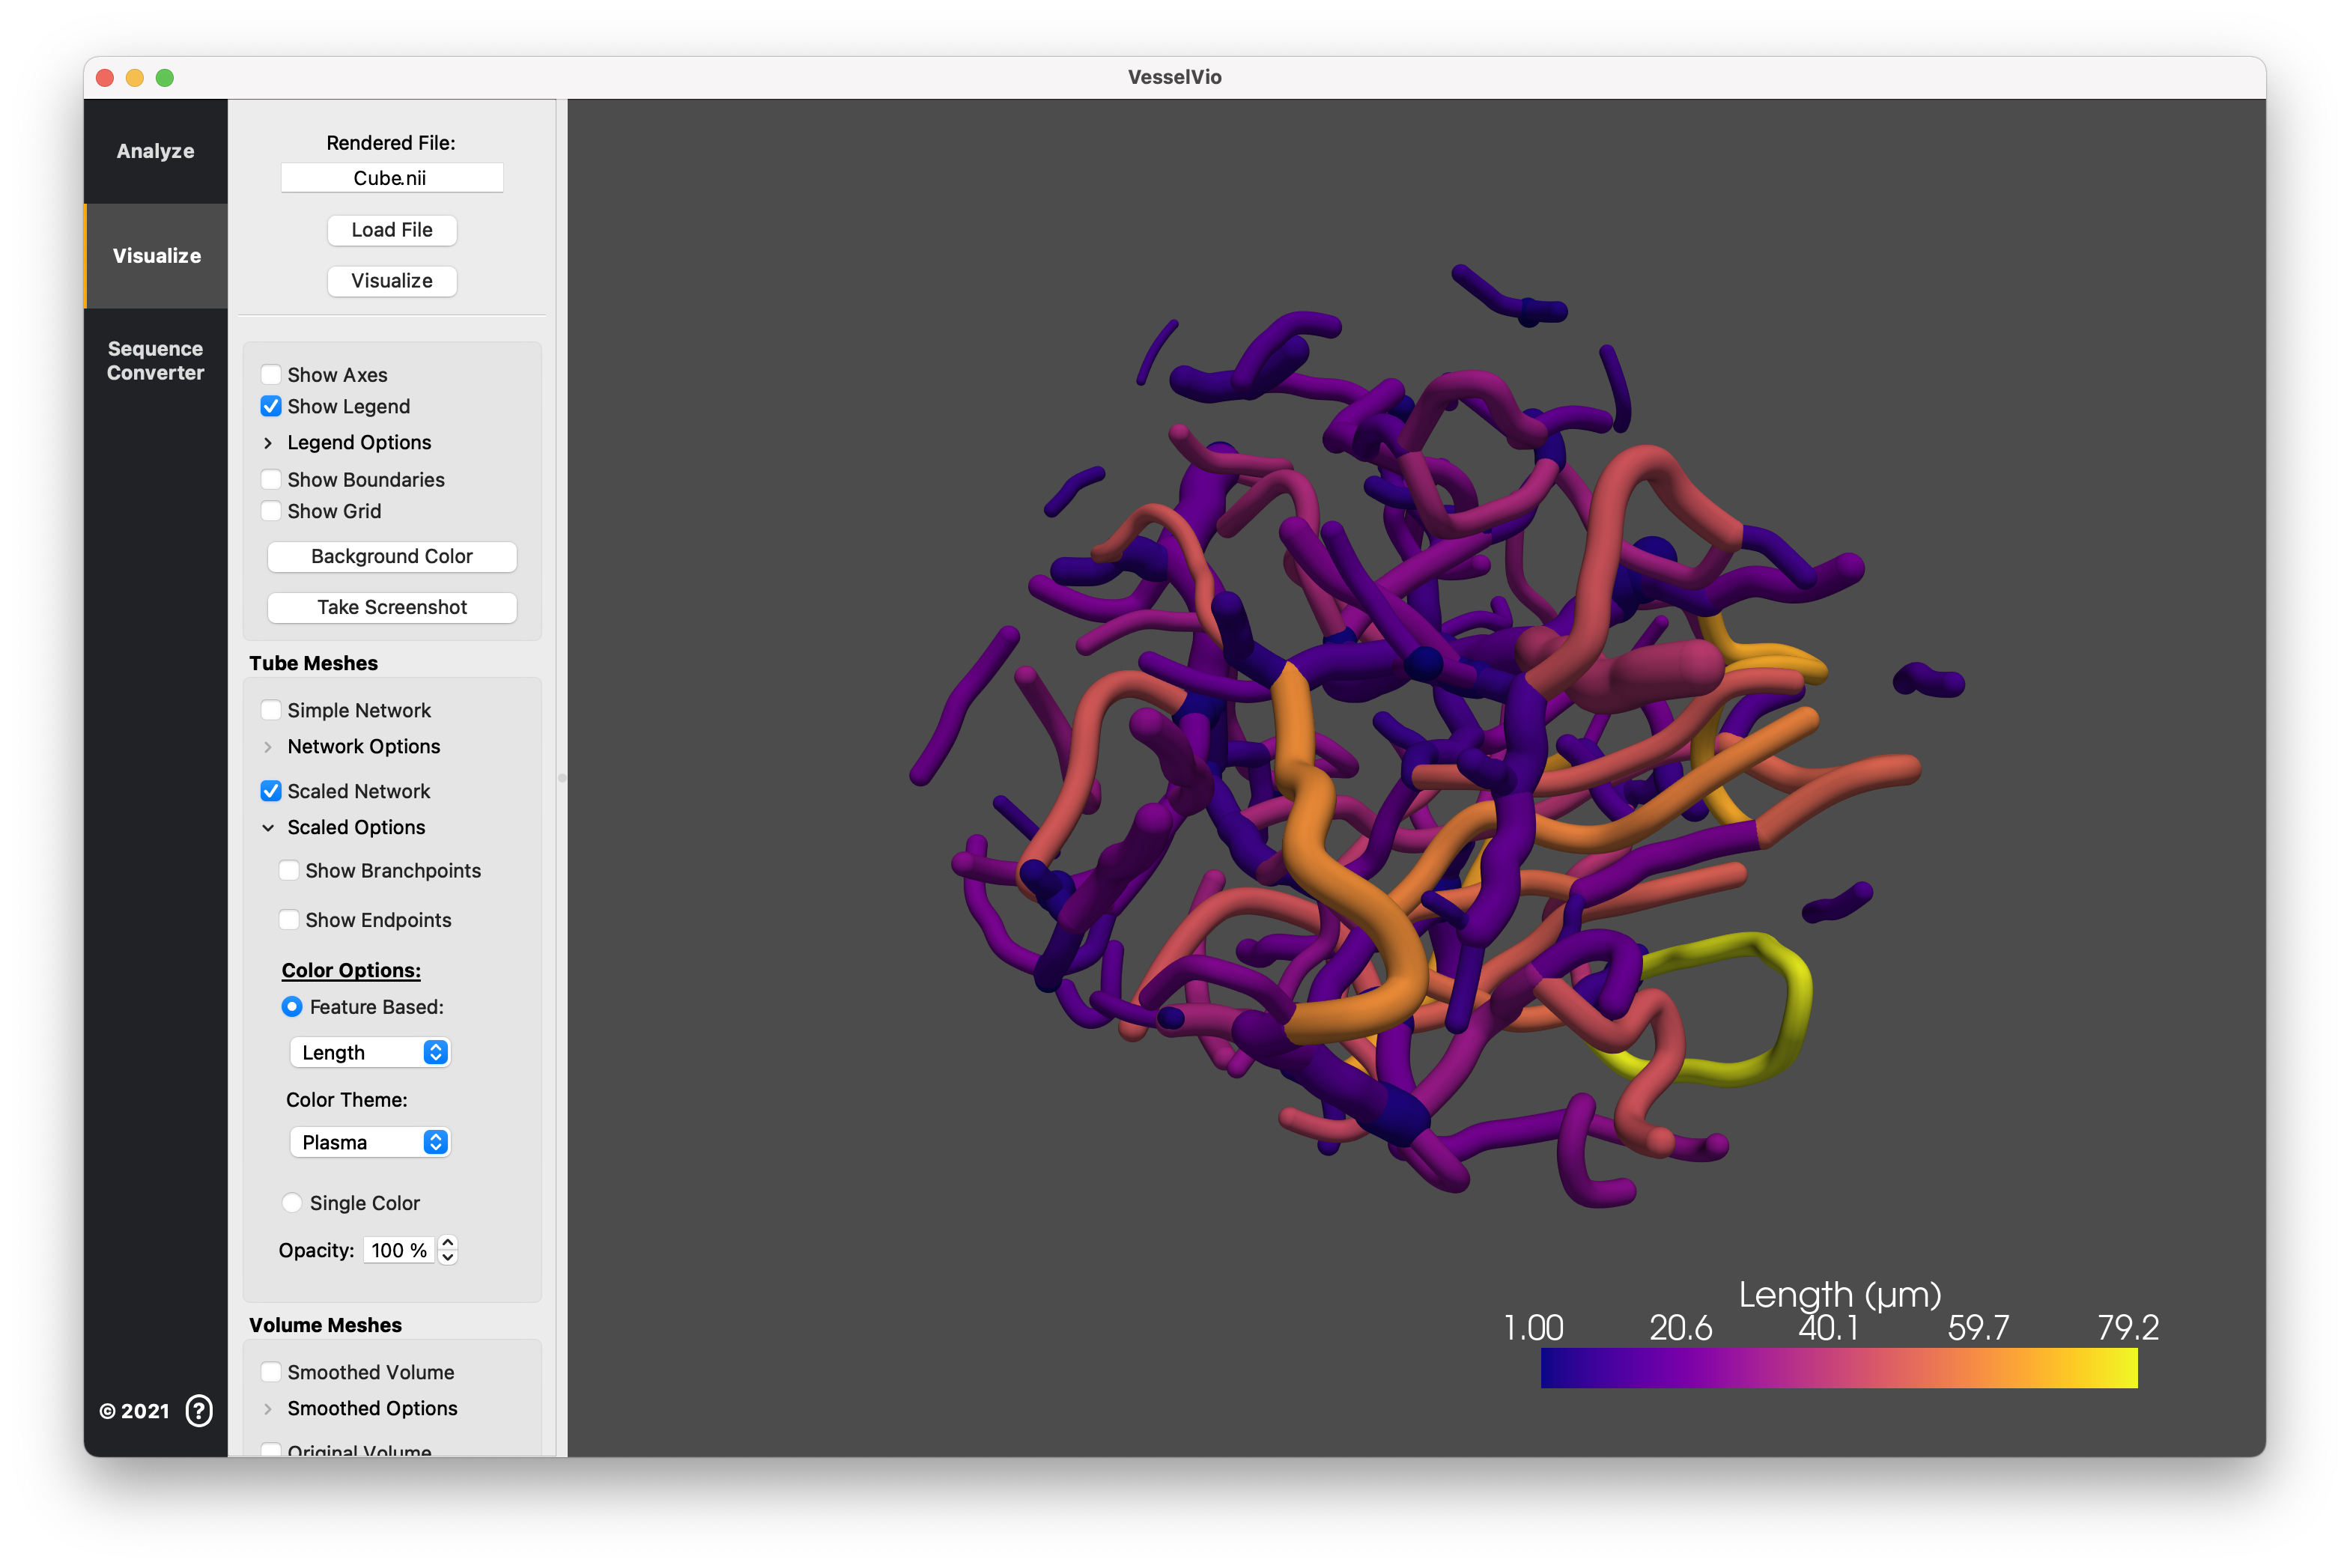This screenshot has width=2350, height=1568.
Task: Enable the Show Axes checkbox
Action: (x=271, y=375)
